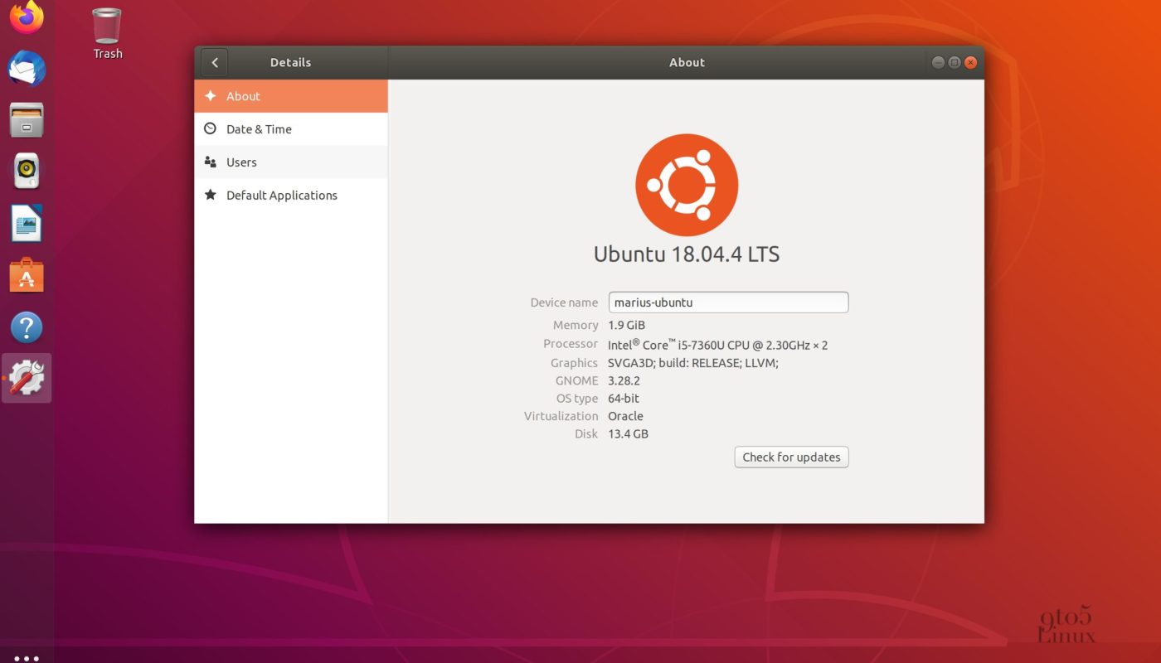Open the Files file manager in the dock
Image resolution: width=1161 pixels, height=663 pixels.
[26, 121]
